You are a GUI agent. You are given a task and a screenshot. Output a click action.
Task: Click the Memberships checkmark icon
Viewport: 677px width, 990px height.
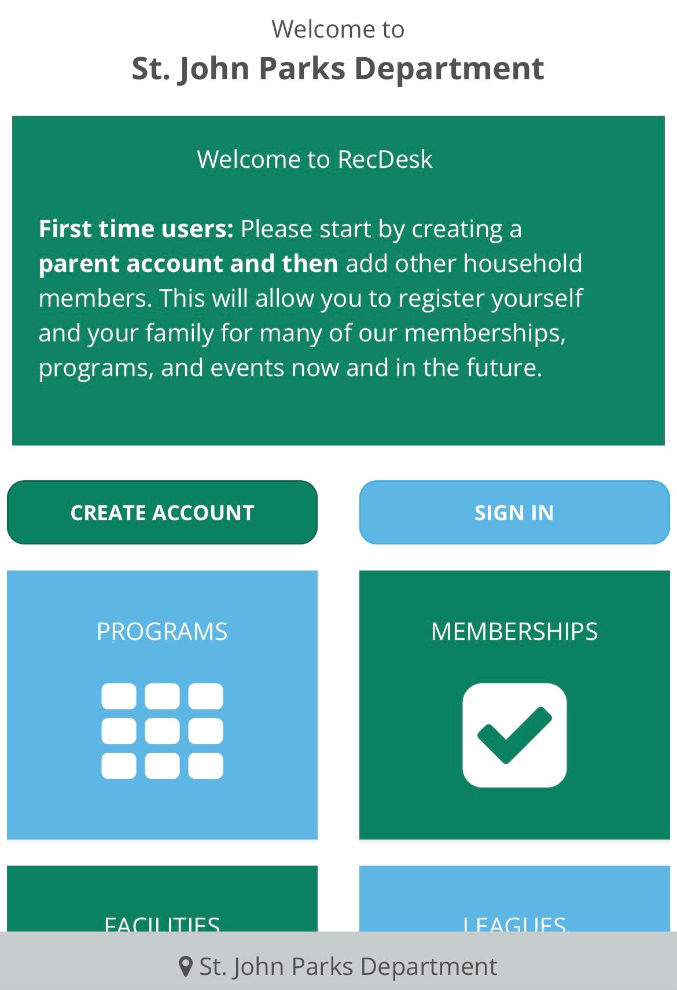514,735
